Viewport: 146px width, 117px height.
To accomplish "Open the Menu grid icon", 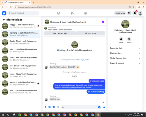I will pyautogui.click(x=129, y=13).
